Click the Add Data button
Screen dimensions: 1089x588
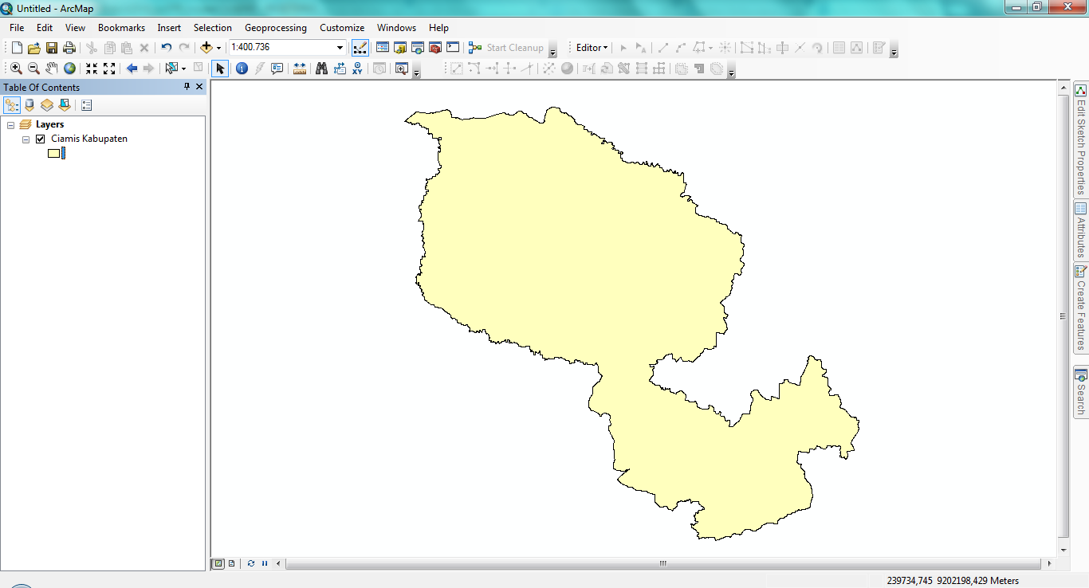pos(206,48)
